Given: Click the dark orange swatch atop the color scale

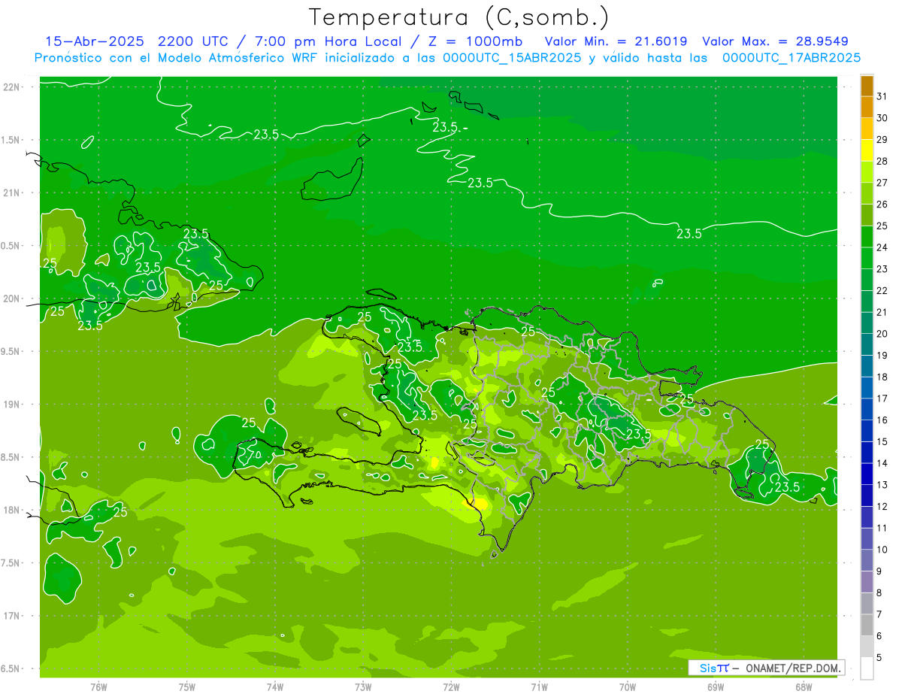Looking at the screenshot, I should tap(867, 86).
